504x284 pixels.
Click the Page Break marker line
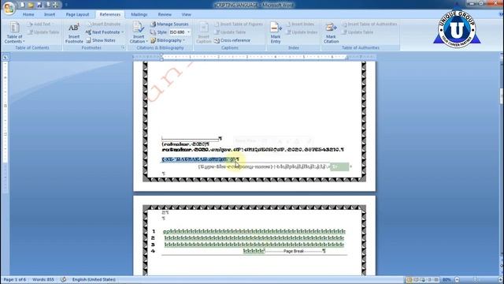[x=294, y=251]
